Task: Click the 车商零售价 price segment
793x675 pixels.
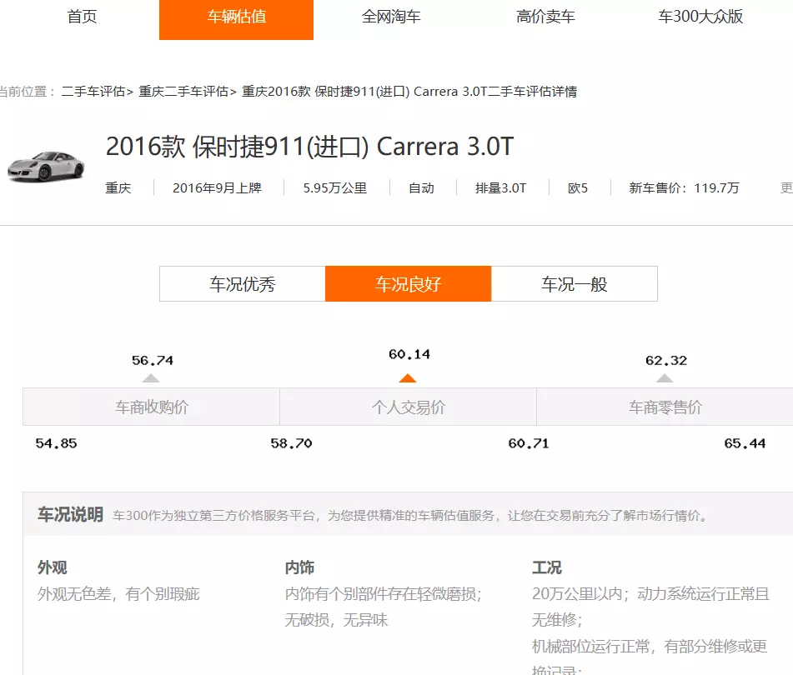Action: [665, 407]
